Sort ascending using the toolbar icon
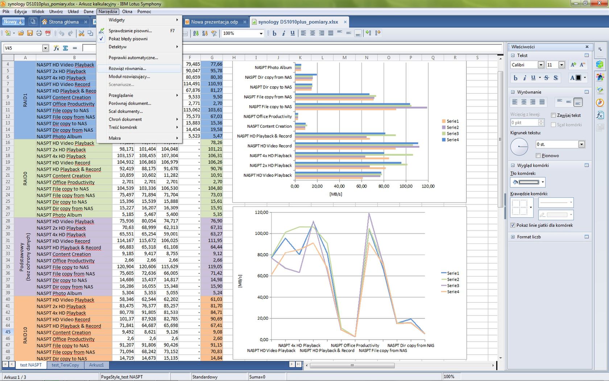This screenshot has height=381, width=609. pyautogui.click(x=196, y=33)
